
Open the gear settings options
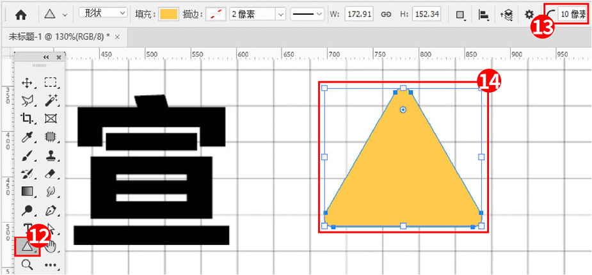(529, 13)
